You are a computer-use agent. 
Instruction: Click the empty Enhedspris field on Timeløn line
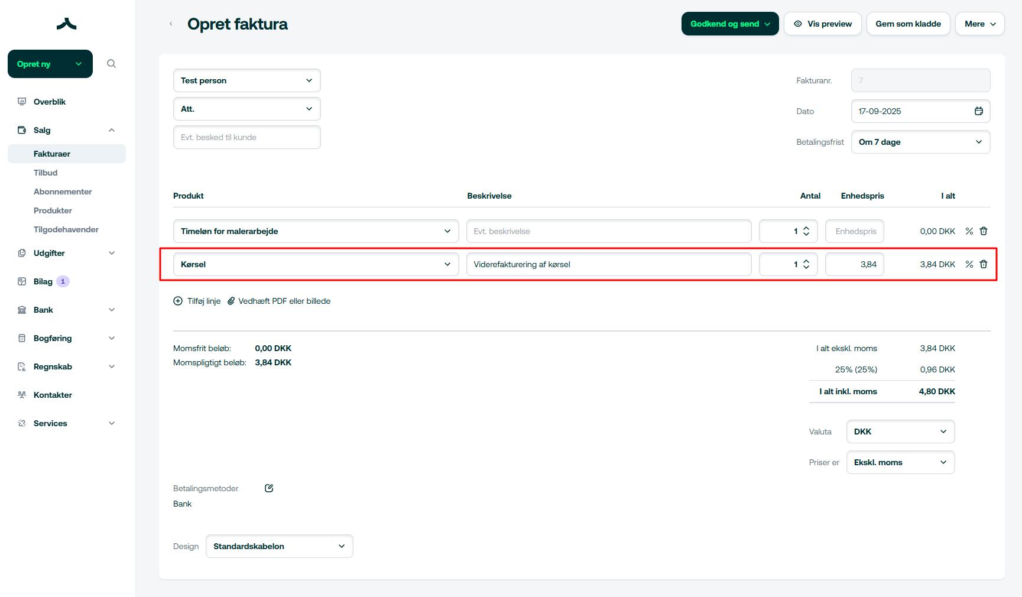pos(855,231)
